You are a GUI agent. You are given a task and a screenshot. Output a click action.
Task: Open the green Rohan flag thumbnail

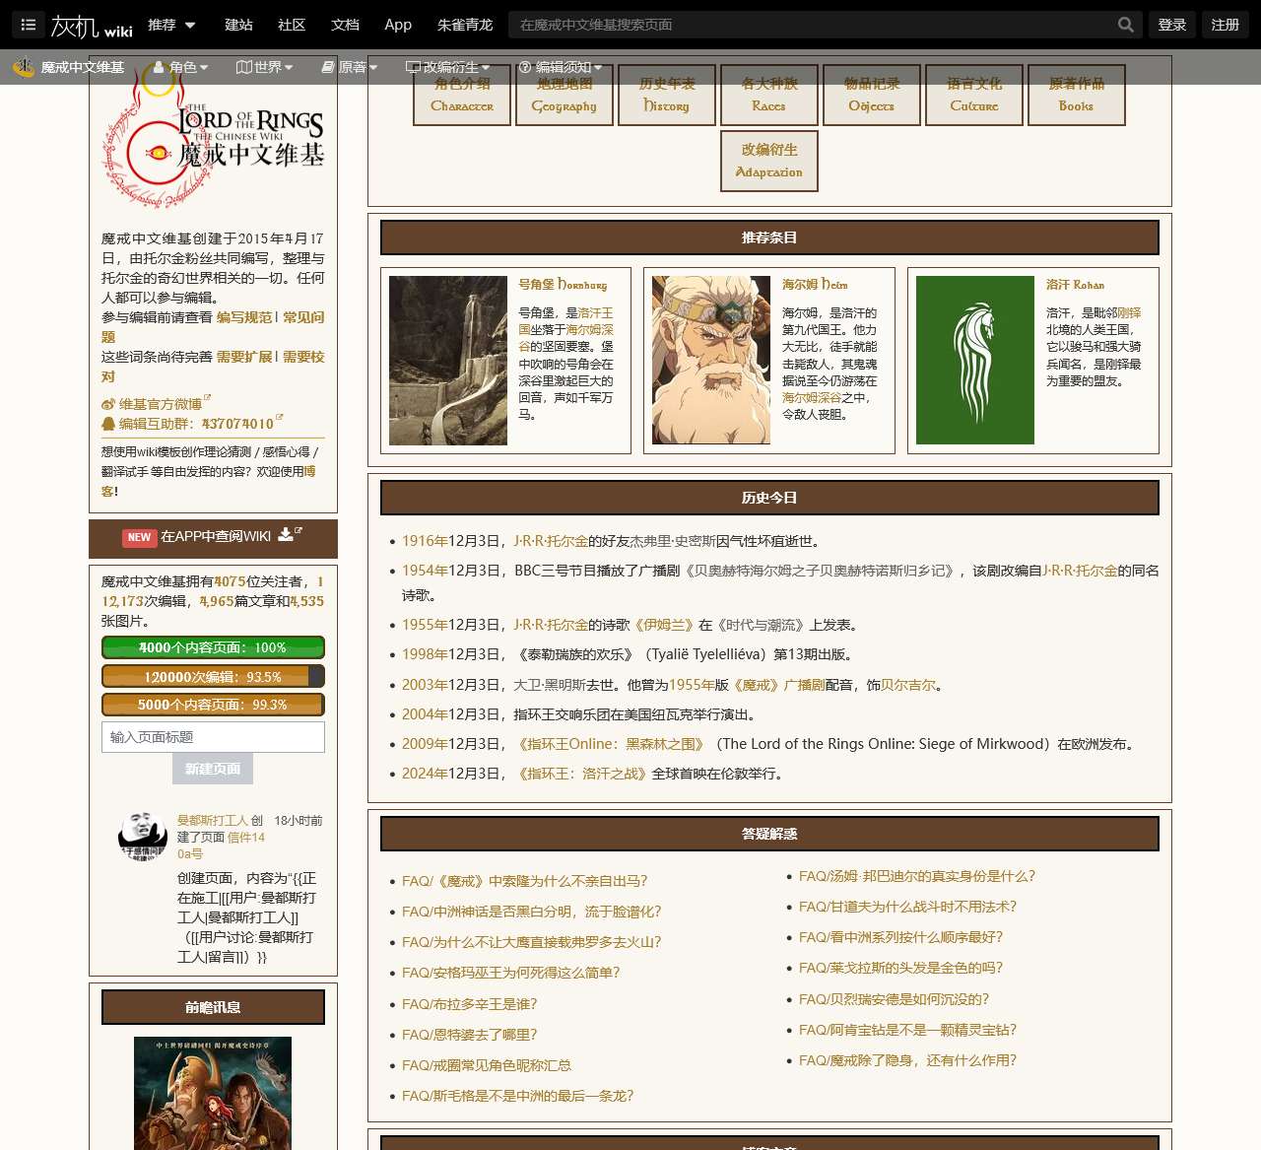(975, 361)
